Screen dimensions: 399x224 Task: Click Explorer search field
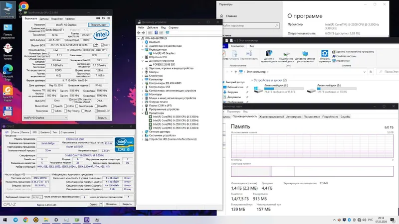tap(389, 72)
